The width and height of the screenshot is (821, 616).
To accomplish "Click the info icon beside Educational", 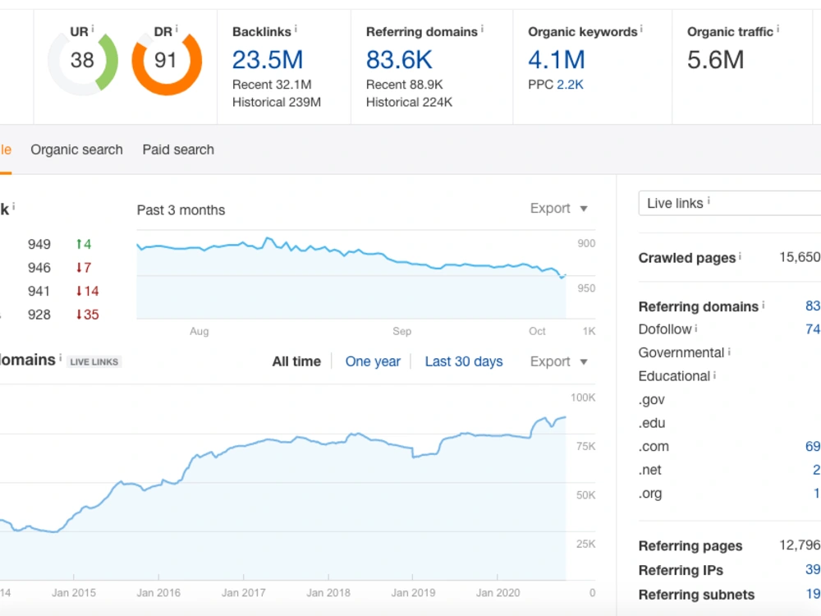I will click(x=714, y=375).
